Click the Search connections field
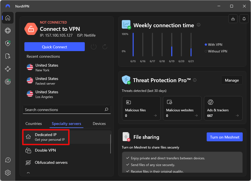The height and width of the screenshot is (181, 251). (67, 109)
